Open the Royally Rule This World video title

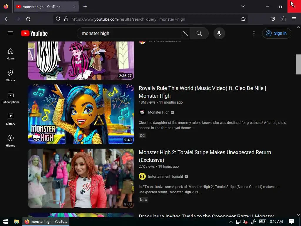click(202, 92)
